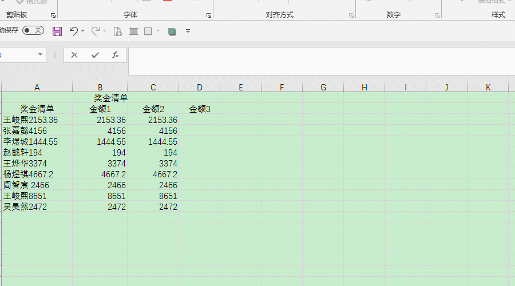The width and height of the screenshot is (515, 286).
Task: Select column A header
Action: coord(37,88)
